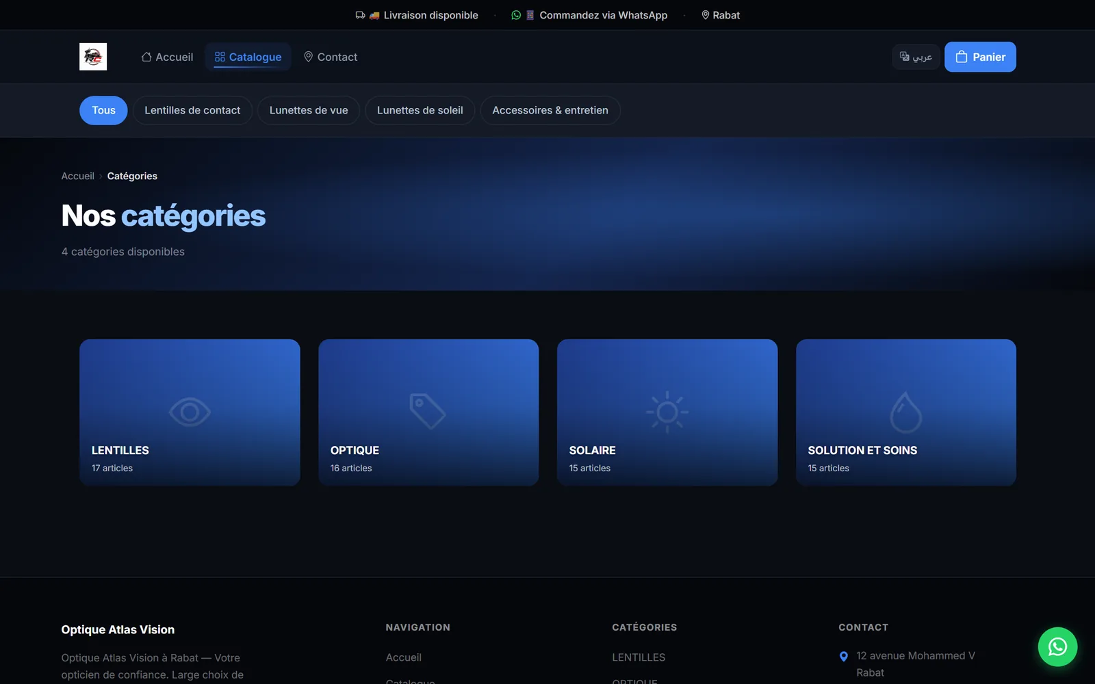The height and width of the screenshot is (684, 1095).
Task: Click the 17 articles count
Action: pyautogui.click(x=112, y=468)
